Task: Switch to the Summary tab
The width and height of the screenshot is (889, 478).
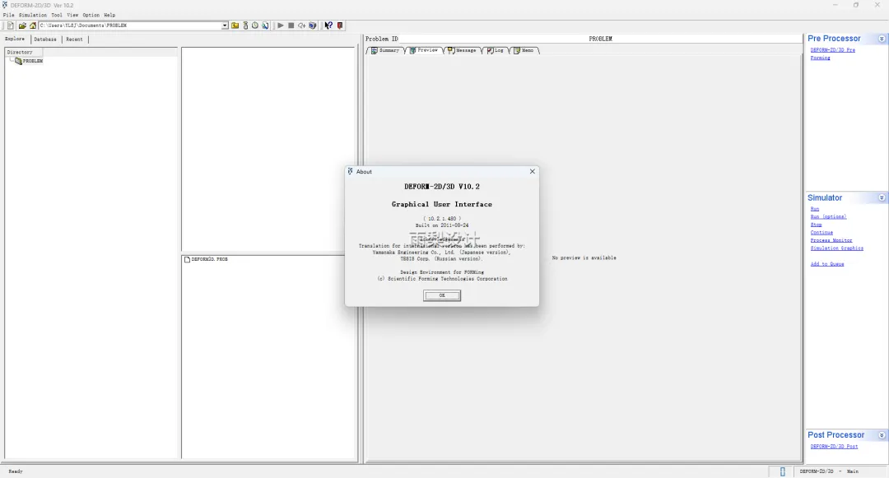Action: pyautogui.click(x=385, y=50)
